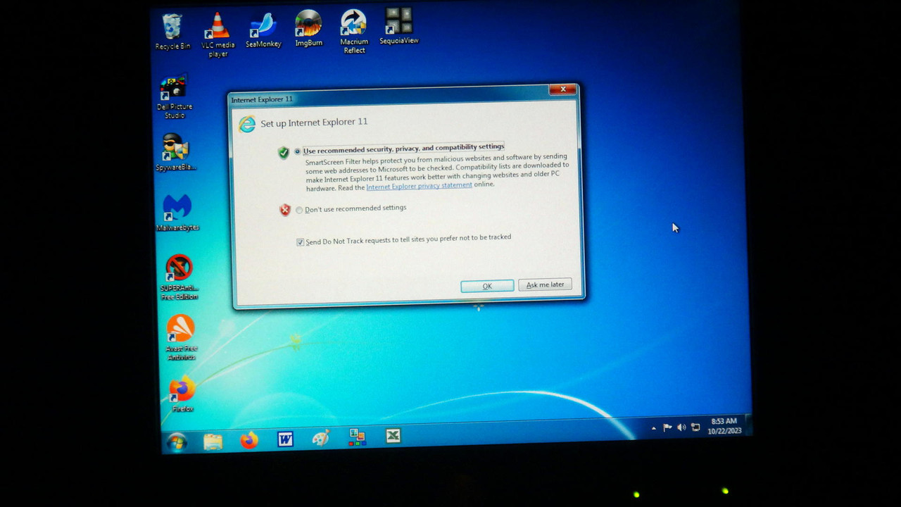
Task: Select the Firefox desktop shortcut
Action: tap(182, 395)
